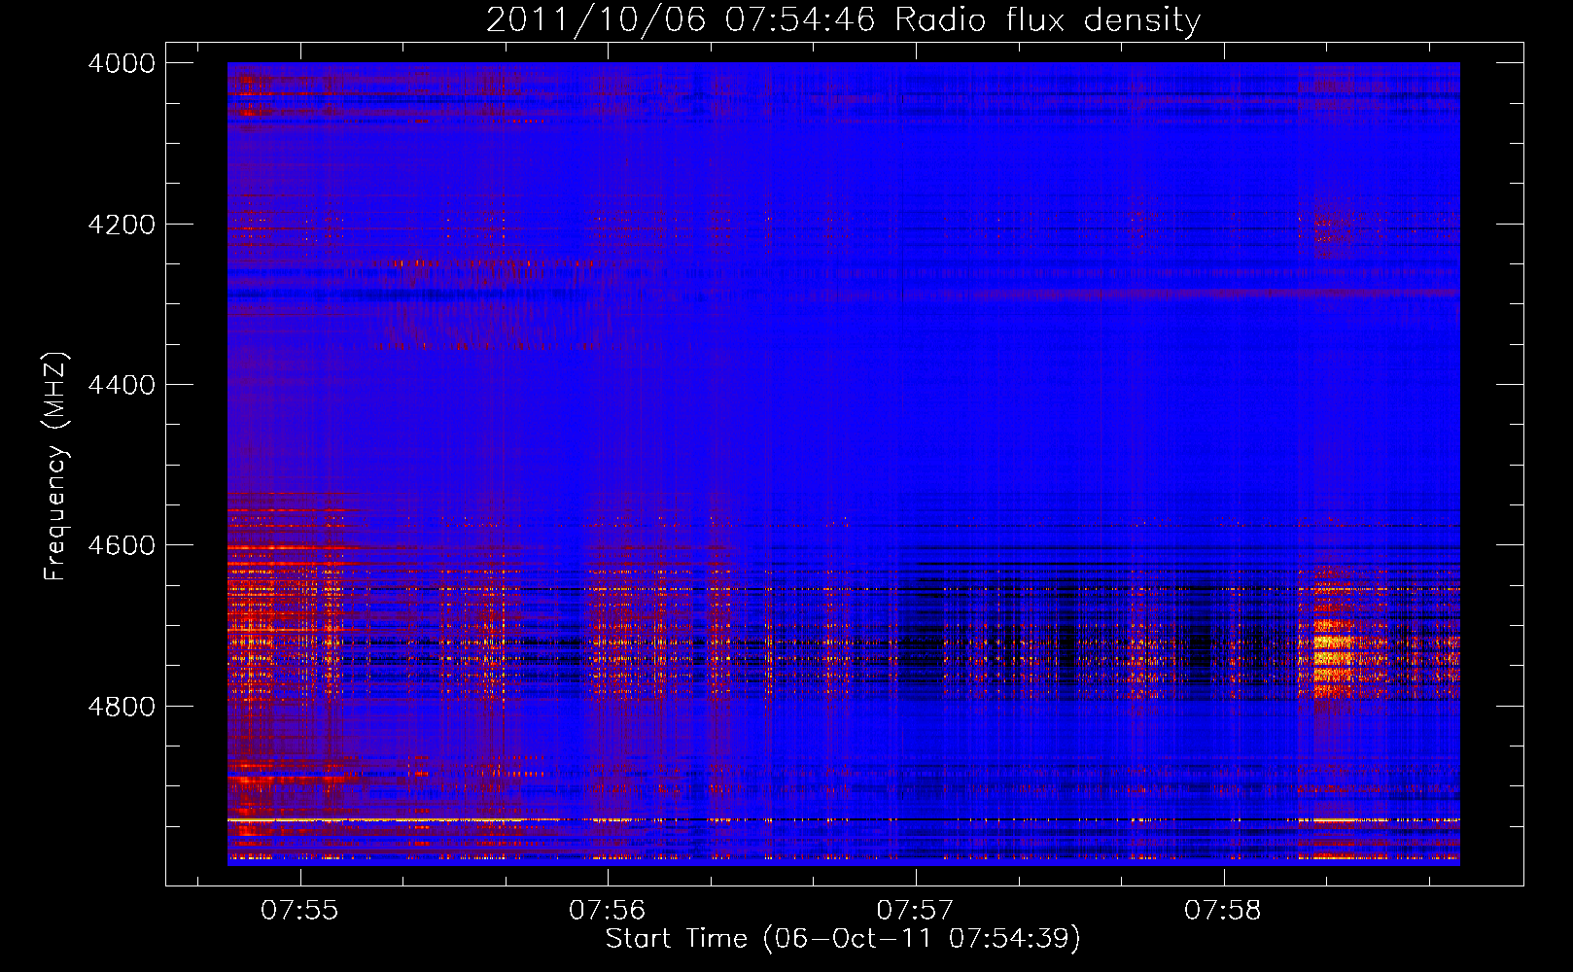
Task: Click the 07:56 time tick label
Action: click(608, 911)
